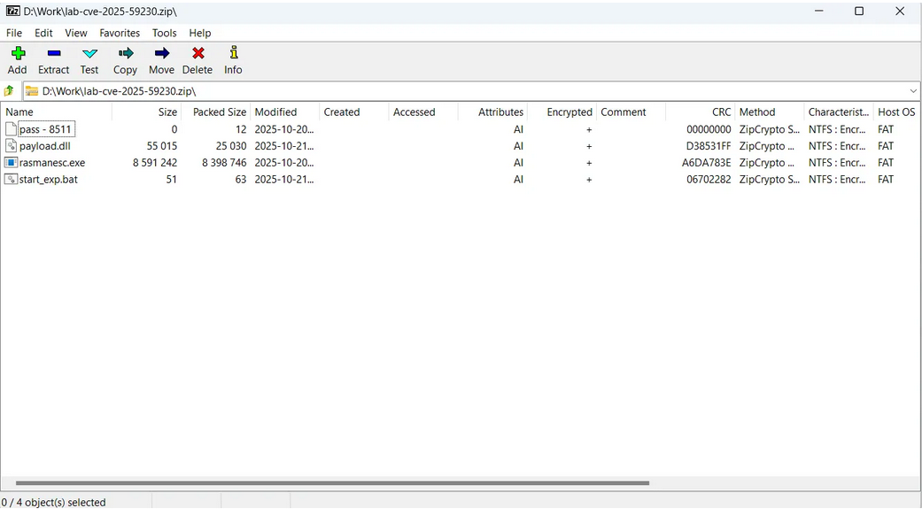Click the Copy toolbar icon
Screen dimensions: 922x509
[125, 60]
